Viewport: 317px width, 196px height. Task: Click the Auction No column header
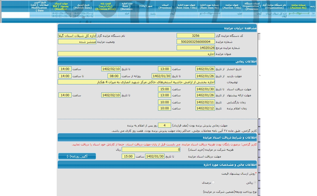pyautogui.click(x=298, y=6)
